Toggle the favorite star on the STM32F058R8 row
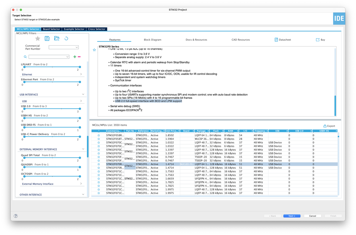This screenshot has height=235, width=356. point(98,136)
